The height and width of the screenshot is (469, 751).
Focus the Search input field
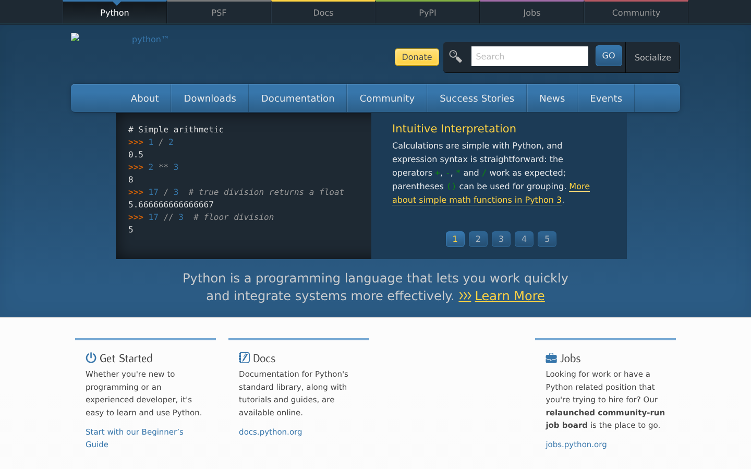tap(530, 56)
